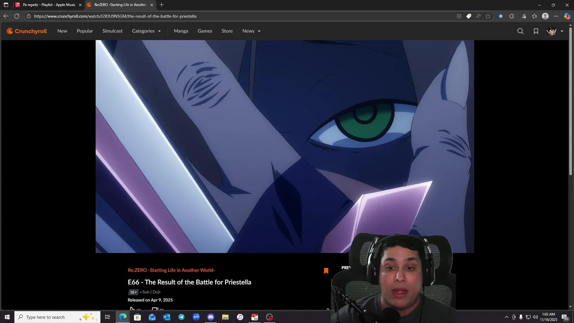Open Edge tab actions menu icon

coord(6,5)
